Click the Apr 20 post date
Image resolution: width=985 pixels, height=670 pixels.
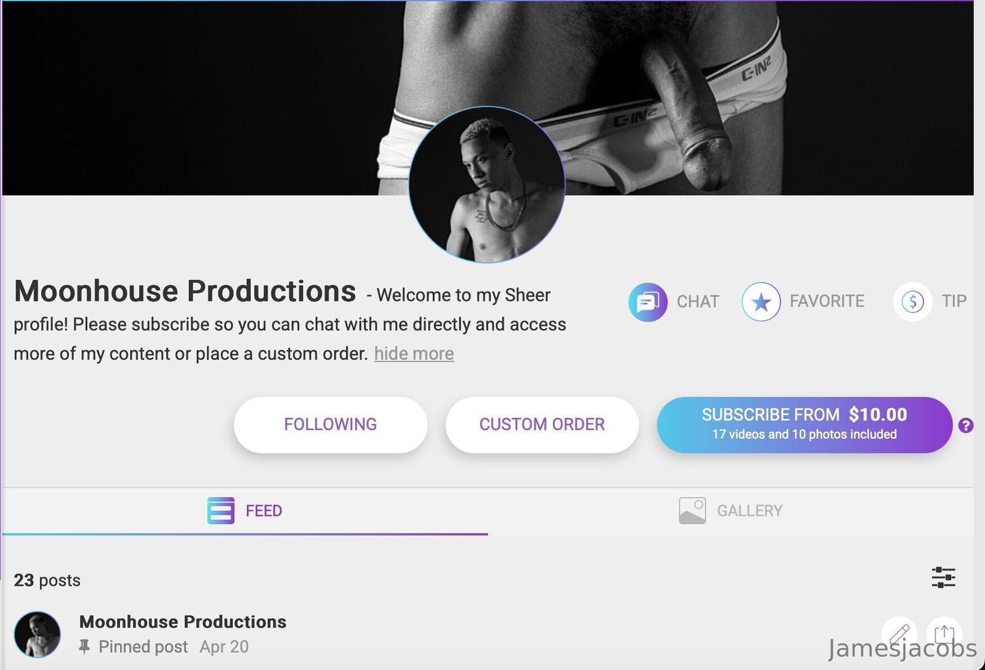[x=224, y=647]
